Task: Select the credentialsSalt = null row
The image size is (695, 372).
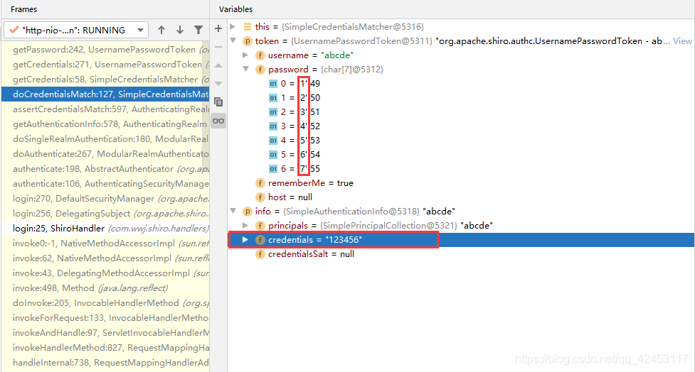Action: click(461, 254)
